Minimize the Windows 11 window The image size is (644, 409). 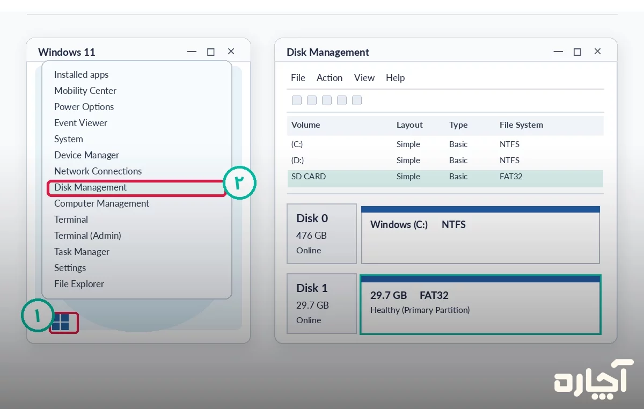pos(192,52)
